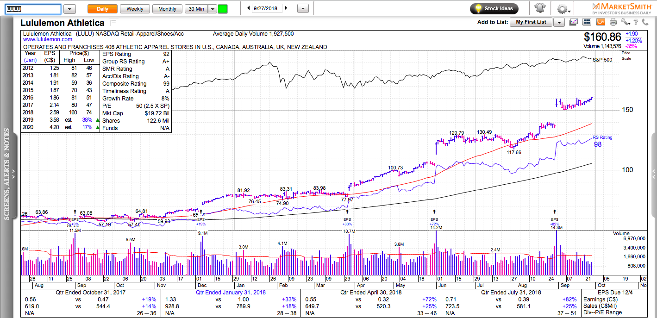Print the chart with the printer icon
Image resolution: width=657 pixels, height=318 pixels.
pyautogui.click(x=613, y=22)
